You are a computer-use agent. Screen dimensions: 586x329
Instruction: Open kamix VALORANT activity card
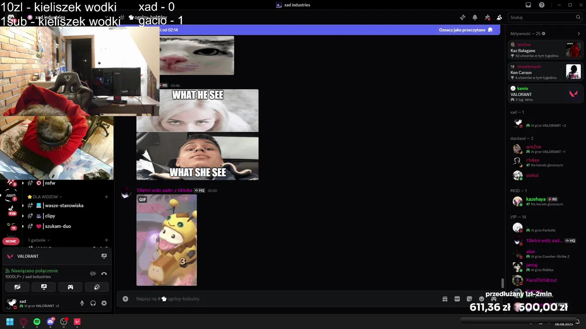[x=546, y=94]
